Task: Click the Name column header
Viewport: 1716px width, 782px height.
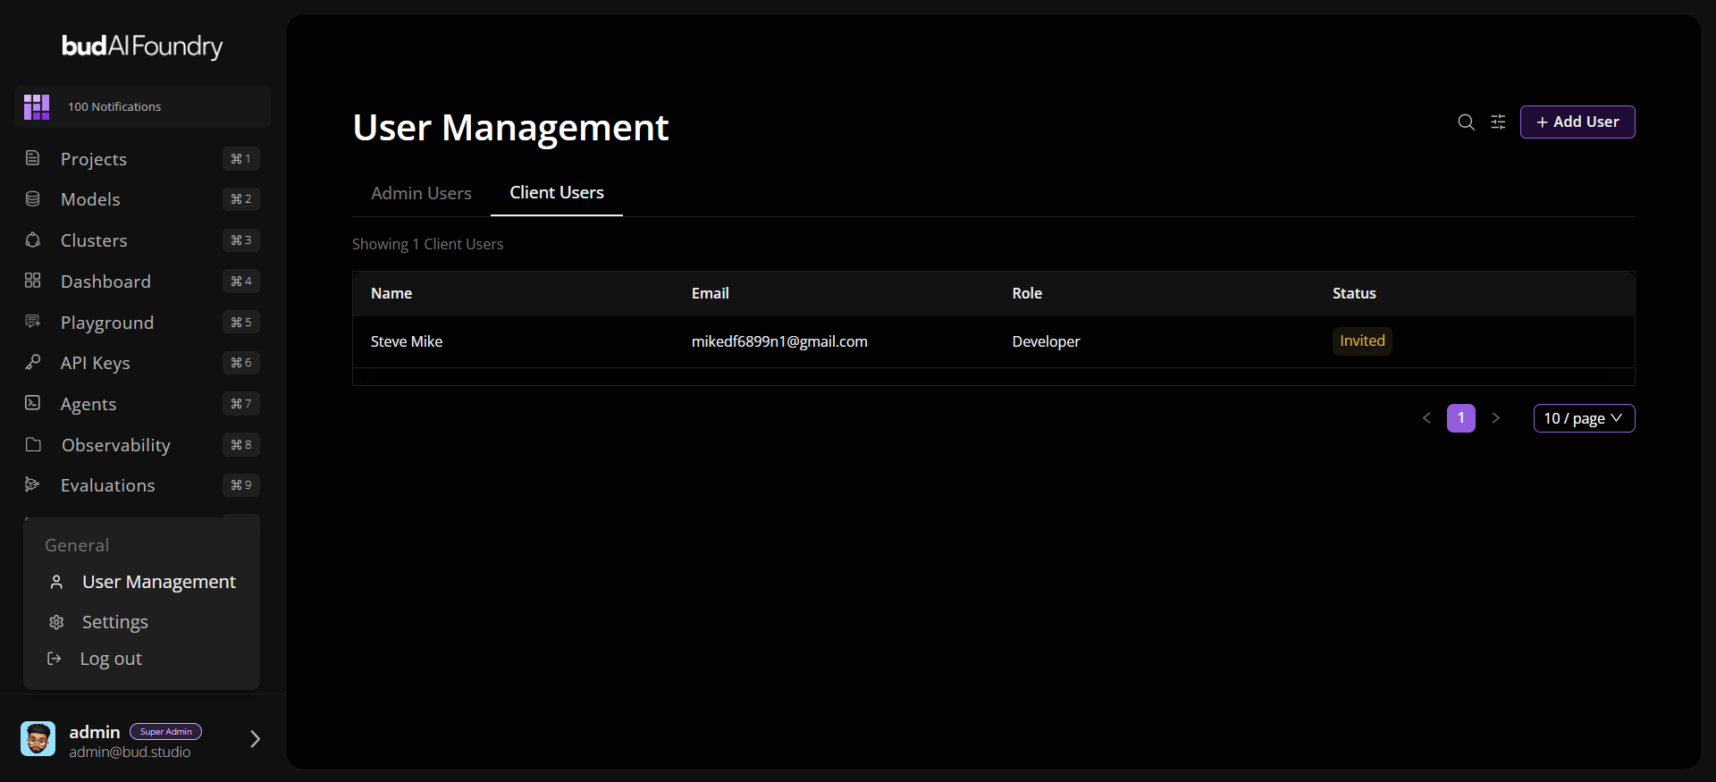Action: 391,293
